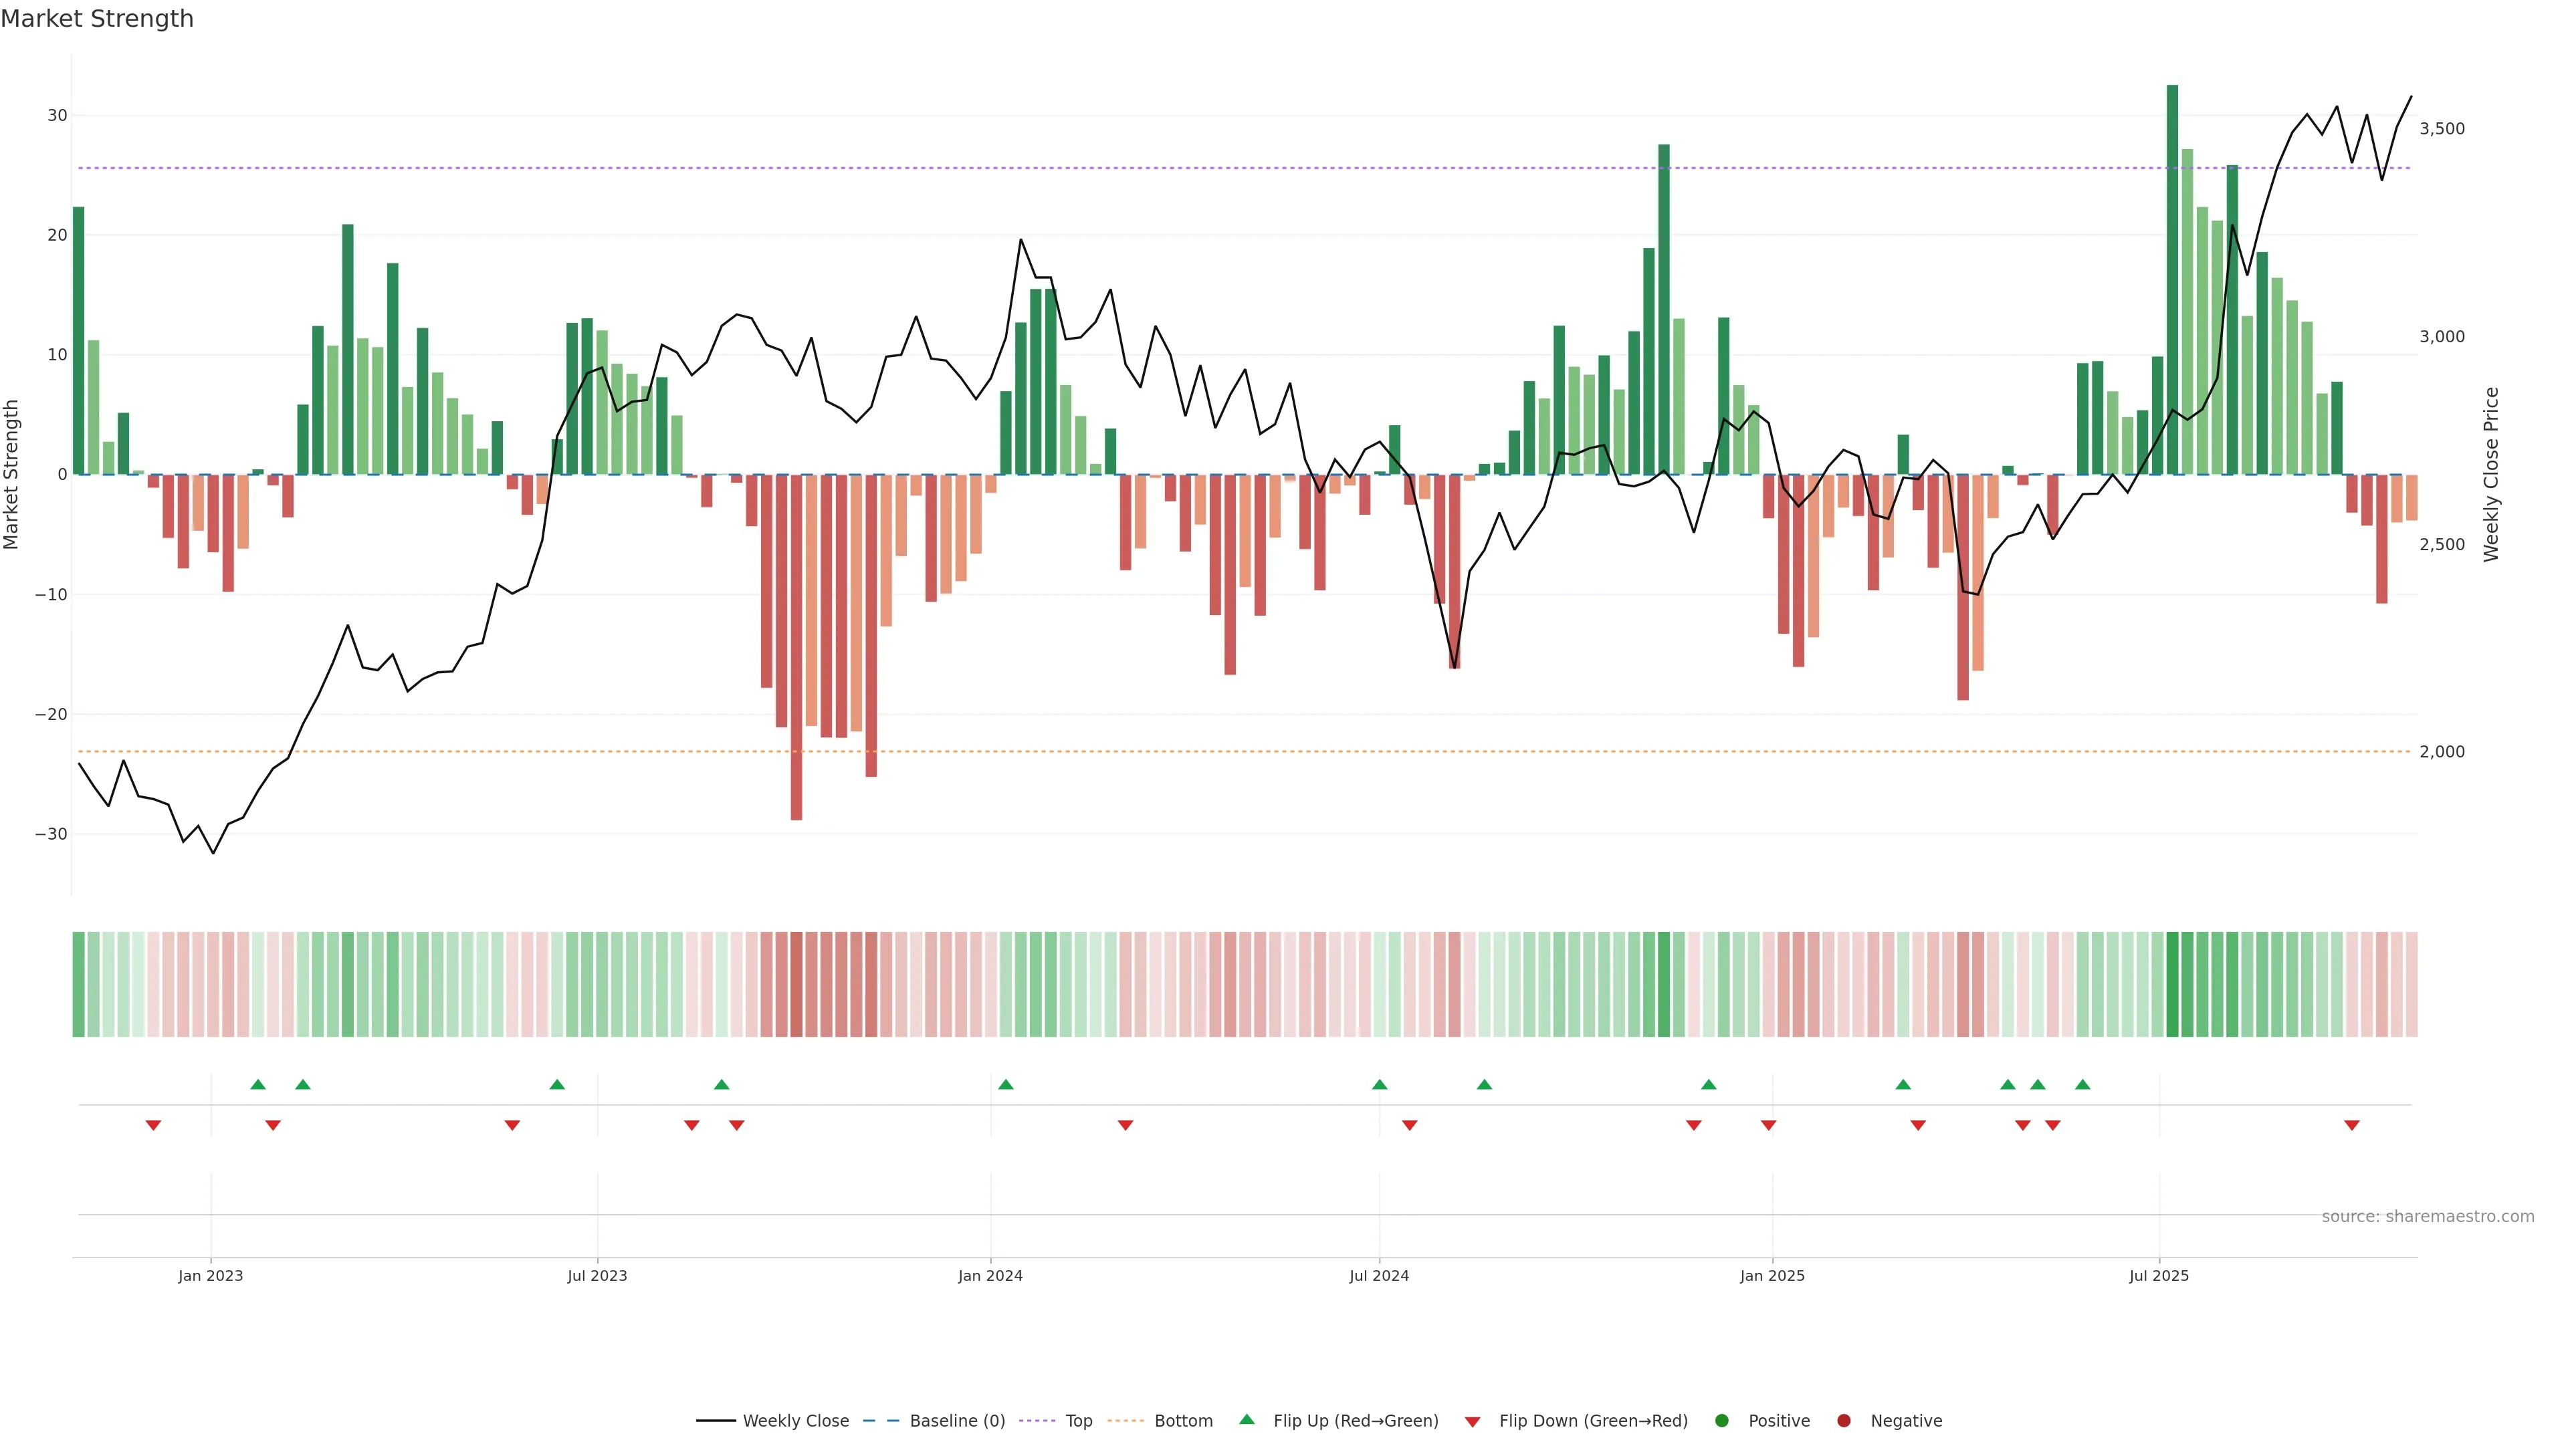
Task: Click the deepest red bar near -29
Action: [796, 648]
